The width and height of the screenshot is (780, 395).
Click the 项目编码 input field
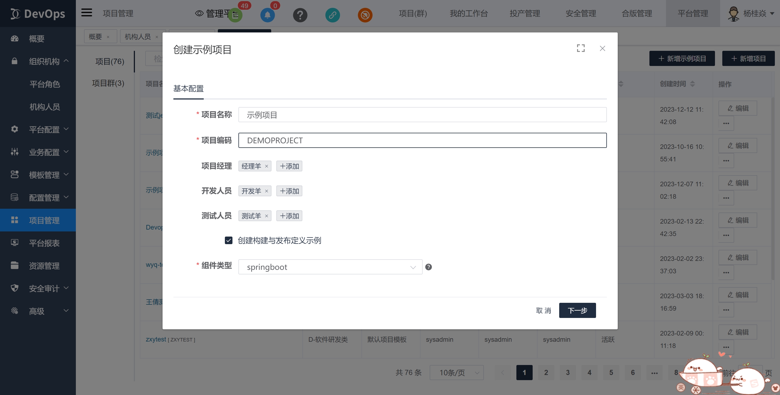point(422,140)
